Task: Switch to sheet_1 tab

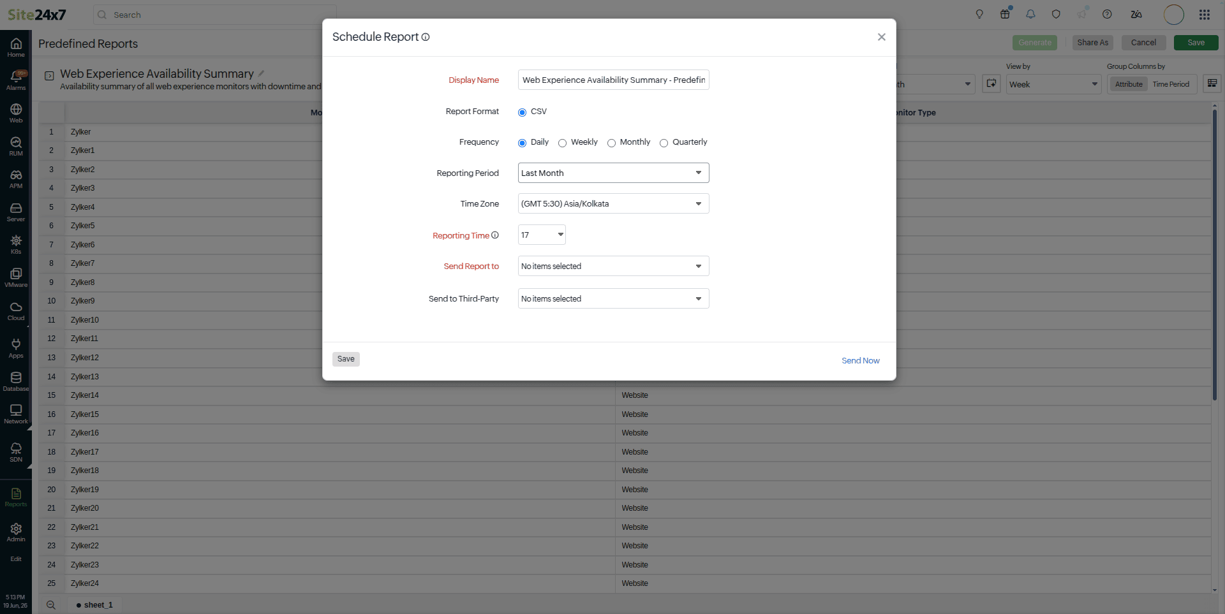Action: click(94, 605)
